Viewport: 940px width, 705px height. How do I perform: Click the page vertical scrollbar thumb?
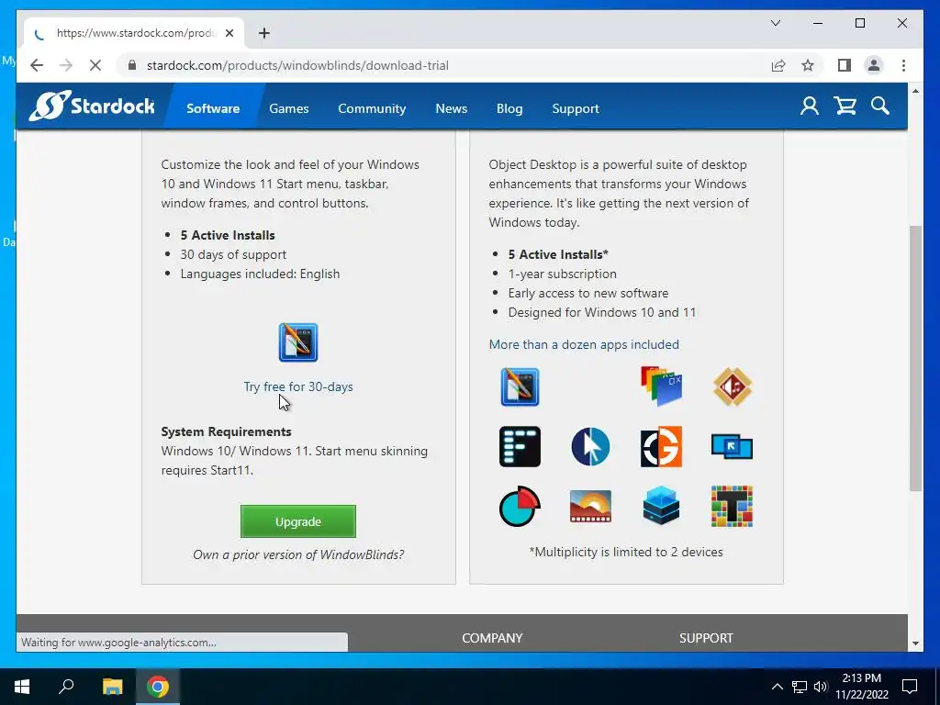pyautogui.click(x=915, y=359)
